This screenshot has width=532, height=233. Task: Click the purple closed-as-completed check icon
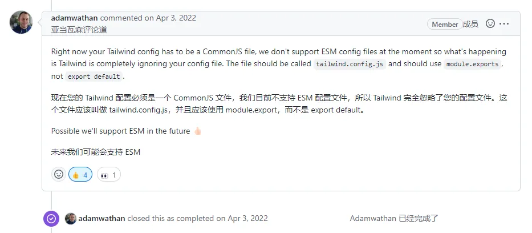tap(51, 219)
